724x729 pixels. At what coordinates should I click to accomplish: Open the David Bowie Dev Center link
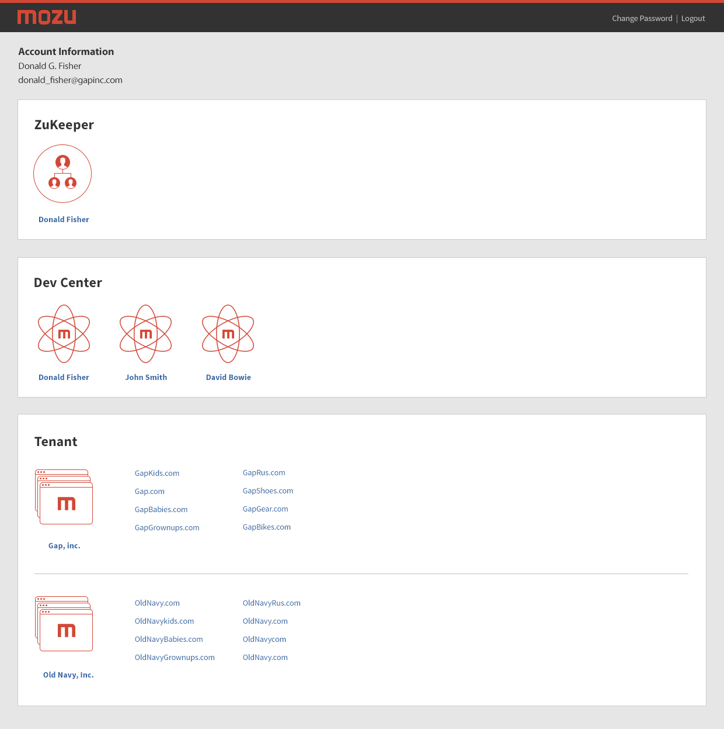pos(228,378)
